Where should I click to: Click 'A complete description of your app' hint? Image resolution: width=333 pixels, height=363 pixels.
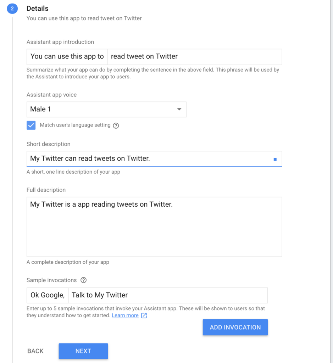68,262
